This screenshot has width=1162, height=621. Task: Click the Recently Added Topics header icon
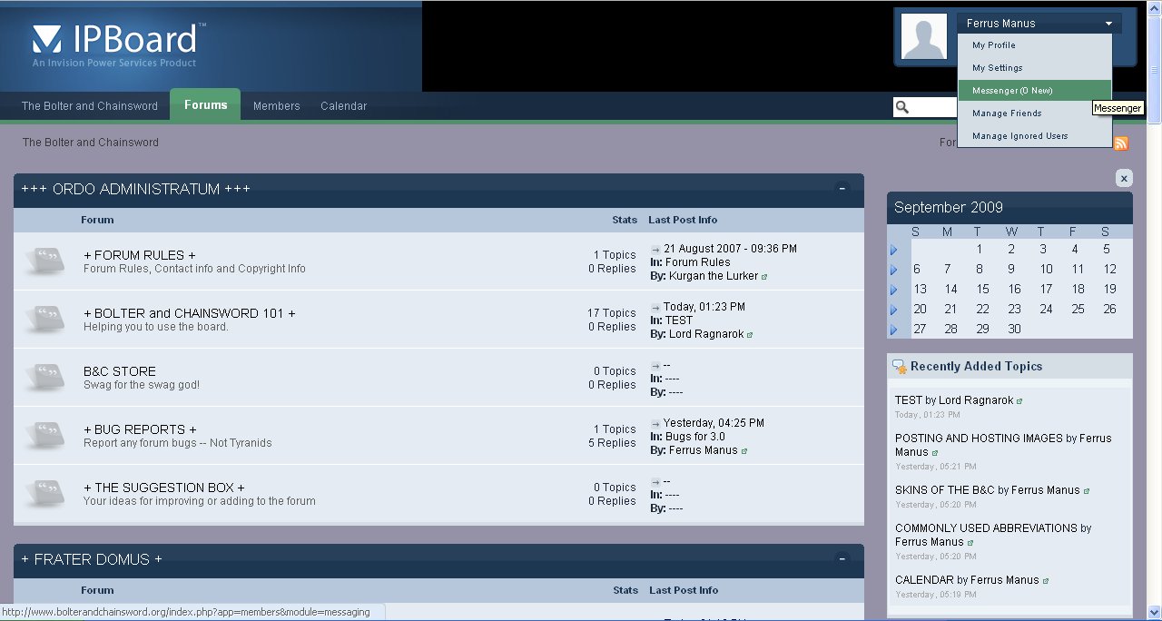point(900,367)
